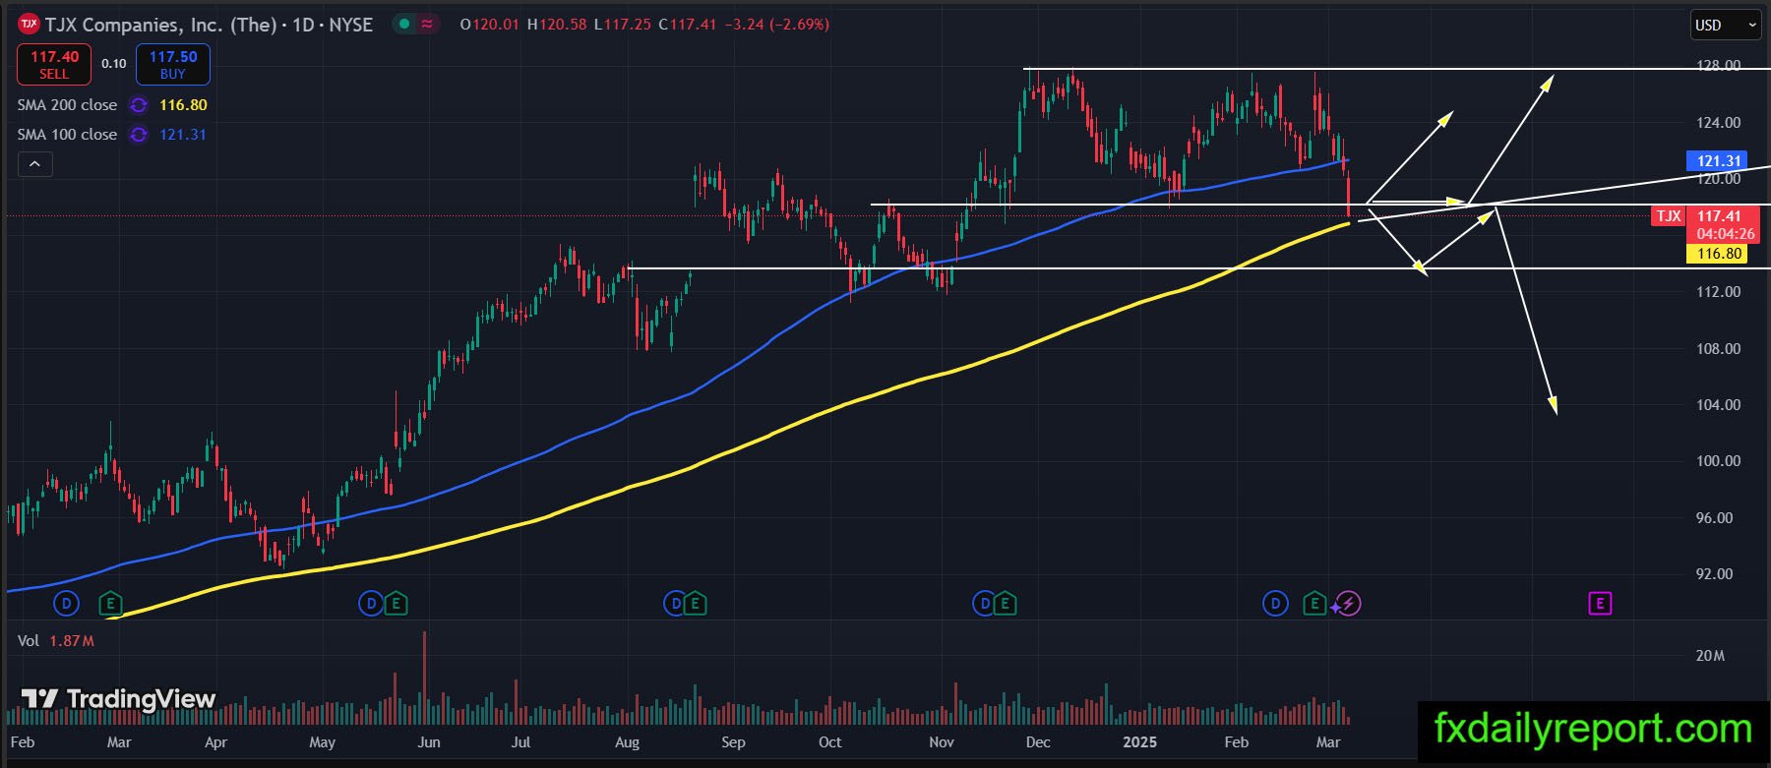Image resolution: width=1771 pixels, height=768 pixels.
Task: Click the 0.10 spread value
Action: [x=114, y=64]
